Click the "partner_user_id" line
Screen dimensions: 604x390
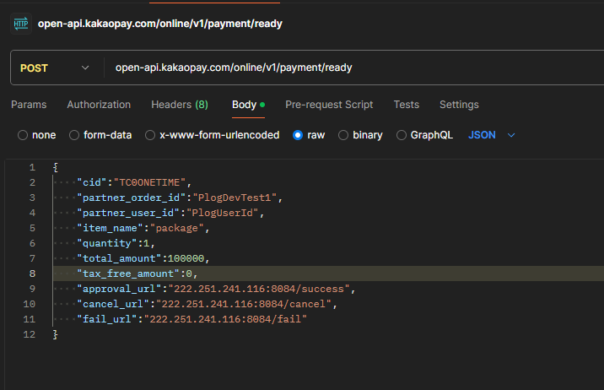click(170, 213)
